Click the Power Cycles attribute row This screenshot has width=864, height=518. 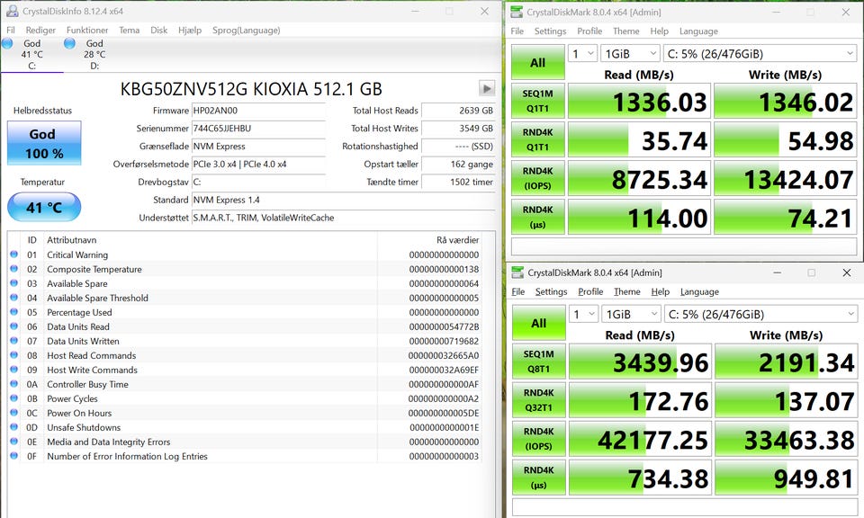245,398
